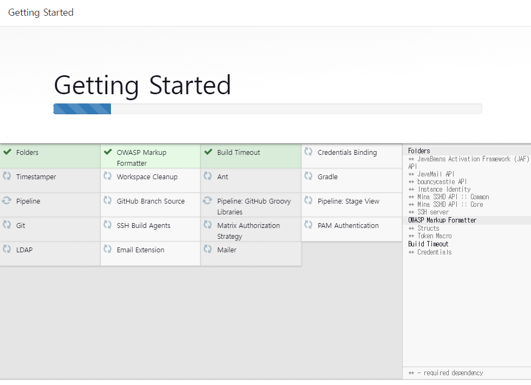Click the Credentials log entry
Image resolution: width=531 pixels, height=385 pixels.
coord(430,252)
